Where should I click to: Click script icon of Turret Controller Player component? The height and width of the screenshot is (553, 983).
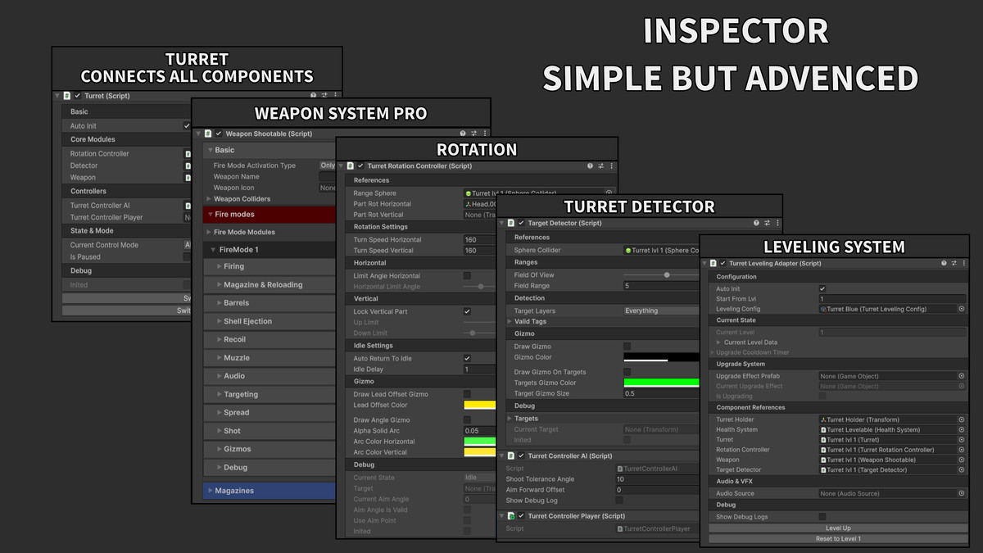510,516
